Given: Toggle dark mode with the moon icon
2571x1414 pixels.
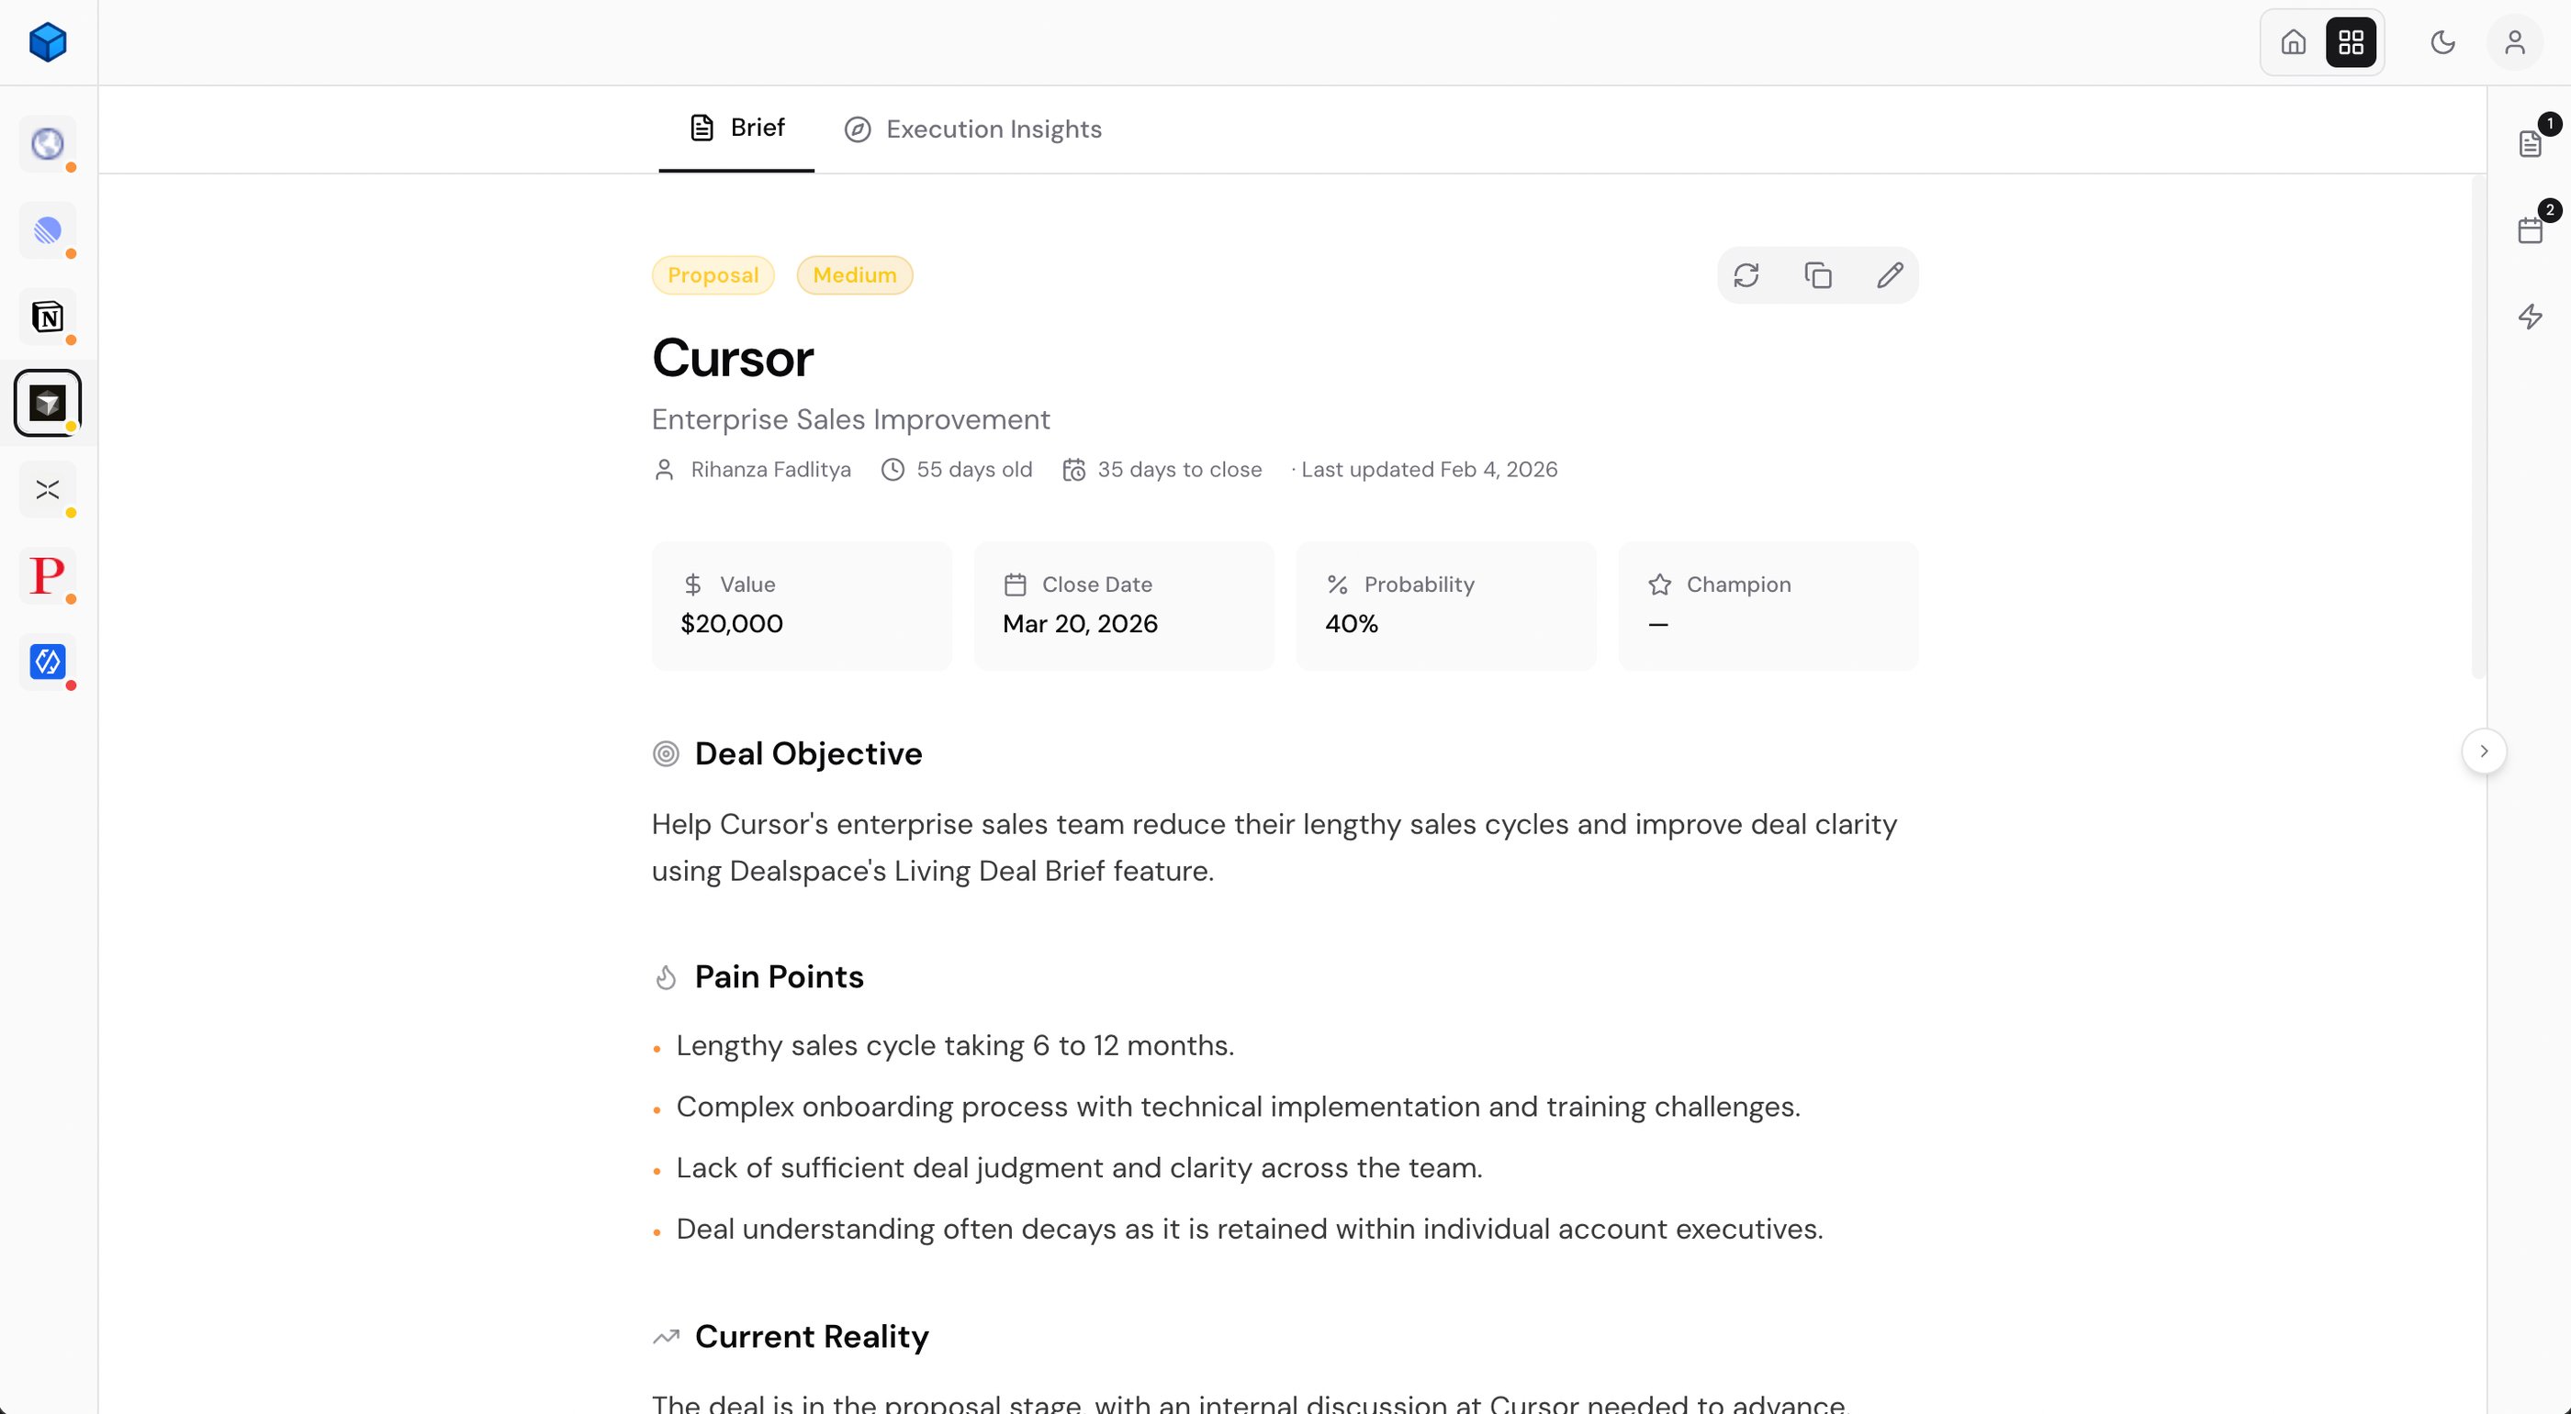Looking at the screenshot, I should pos(2442,42).
